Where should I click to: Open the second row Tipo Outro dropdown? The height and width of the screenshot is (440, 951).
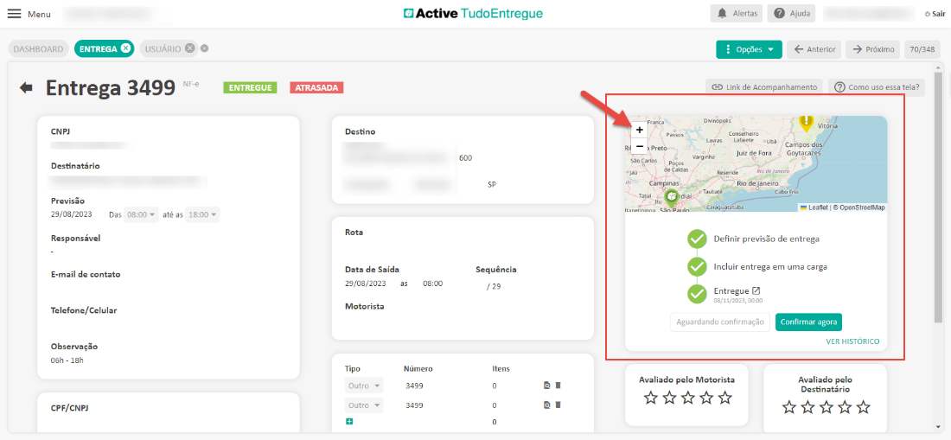pos(364,405)
